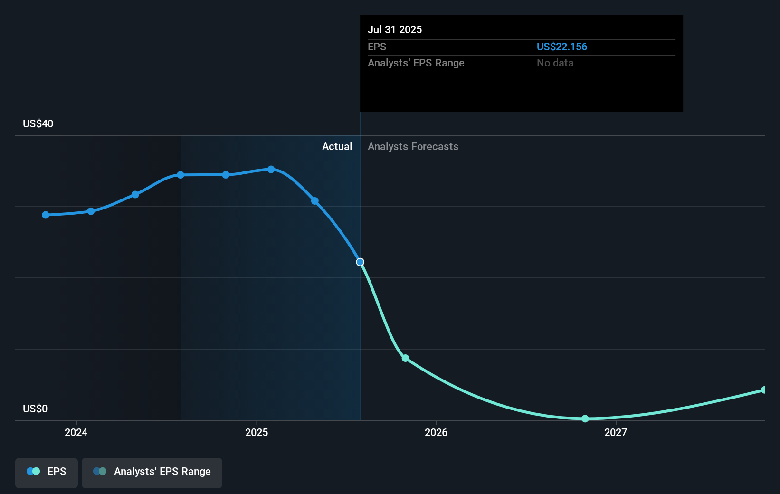
Task: Click the last forecast point at chart edge
Action: coord(763,390)
